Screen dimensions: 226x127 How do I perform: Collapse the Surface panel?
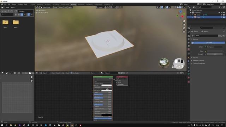click(x=195, y=39)
